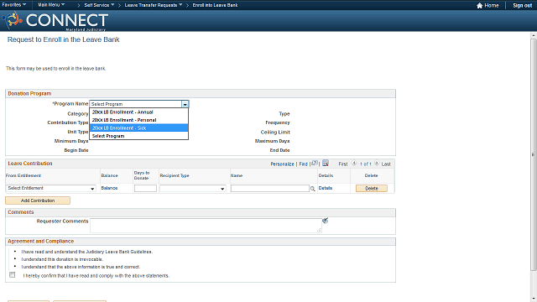Choose Select Program option in list

pos(138,136)
